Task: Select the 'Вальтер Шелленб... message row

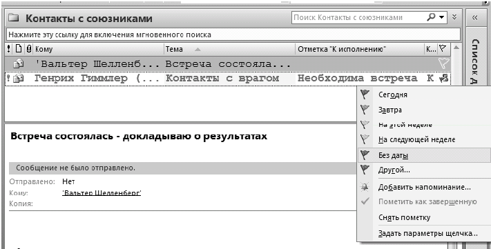Action: (229, 64)
